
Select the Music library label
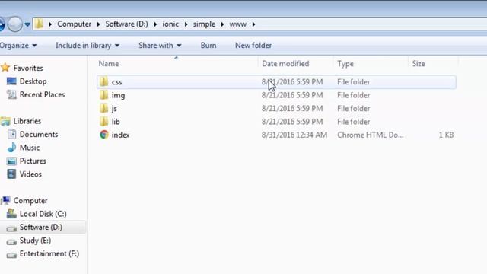tap(30, 148)
